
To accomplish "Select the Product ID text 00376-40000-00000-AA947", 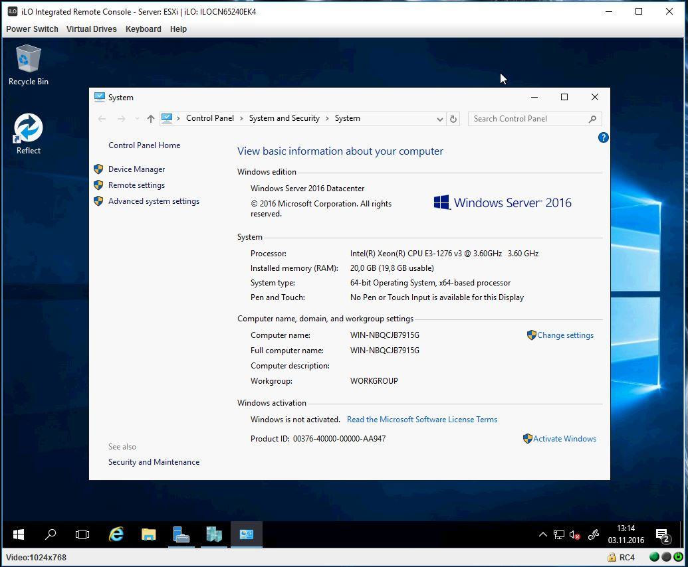I will click(339, 439).
